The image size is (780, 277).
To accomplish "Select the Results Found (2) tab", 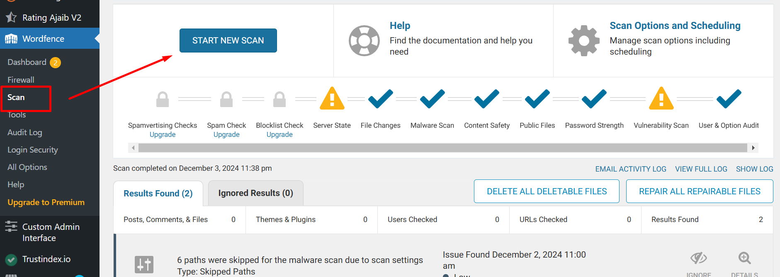I will [x=158, y=193].
